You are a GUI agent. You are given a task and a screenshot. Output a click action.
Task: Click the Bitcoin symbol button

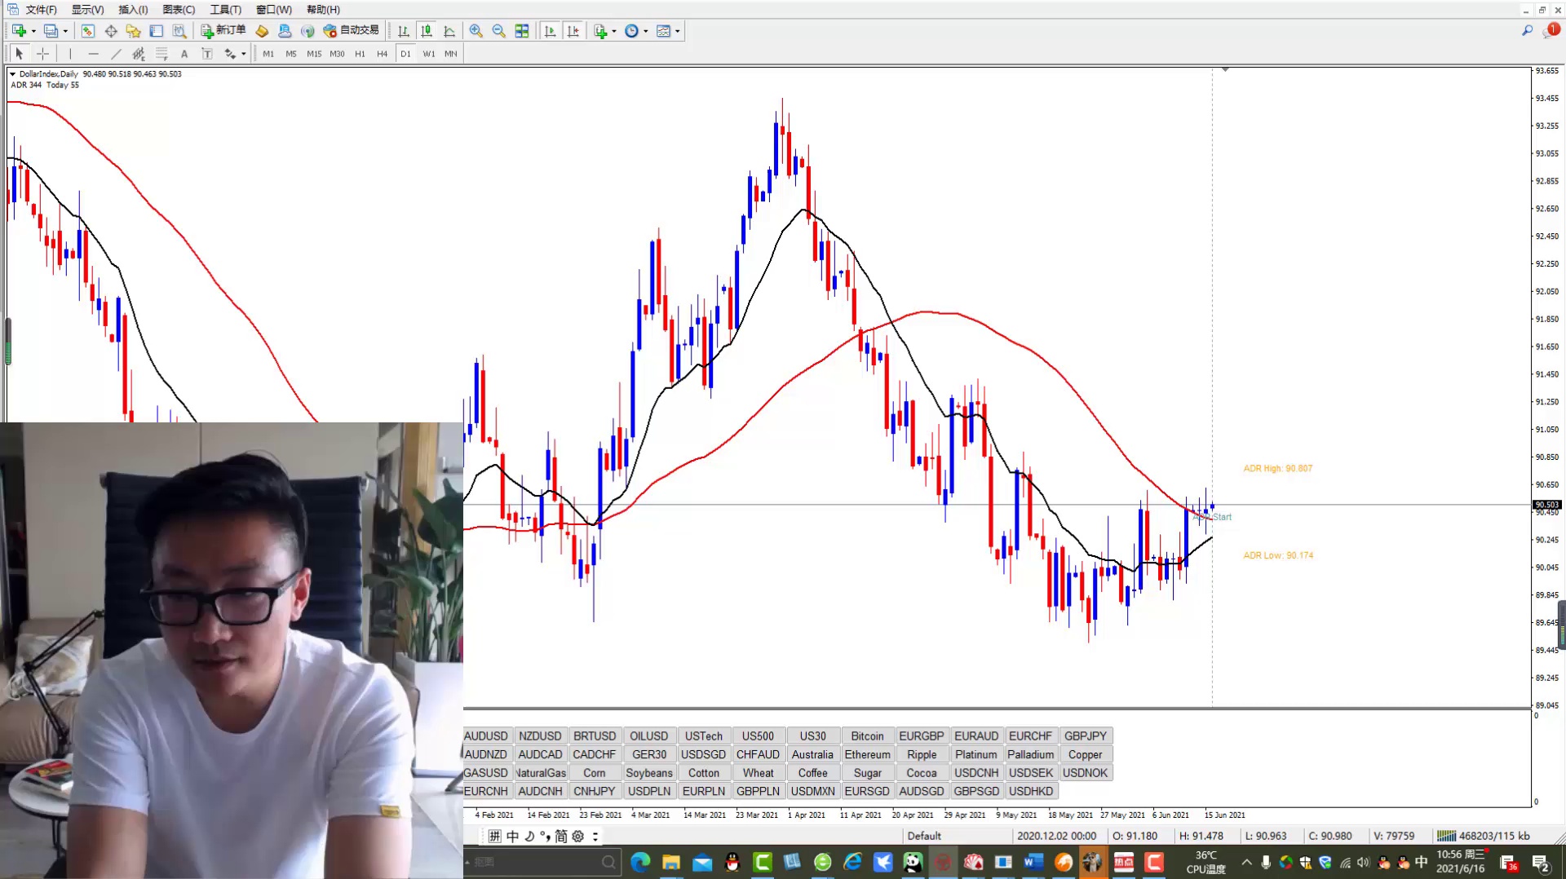[x=867, y=736]
